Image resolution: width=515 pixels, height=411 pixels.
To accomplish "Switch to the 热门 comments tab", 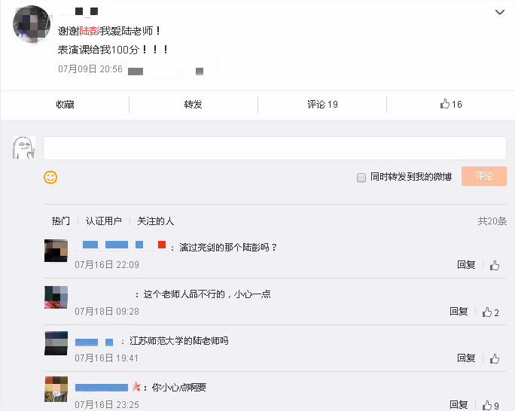I will pos(60,221).
